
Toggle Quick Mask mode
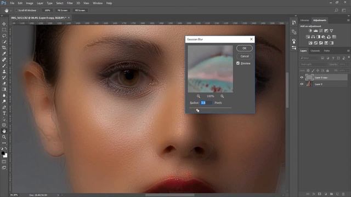[4, 161]
